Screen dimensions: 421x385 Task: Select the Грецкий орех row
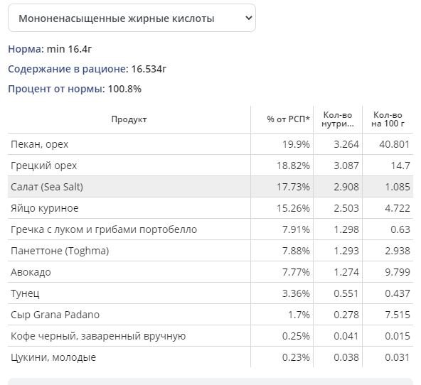210,166
